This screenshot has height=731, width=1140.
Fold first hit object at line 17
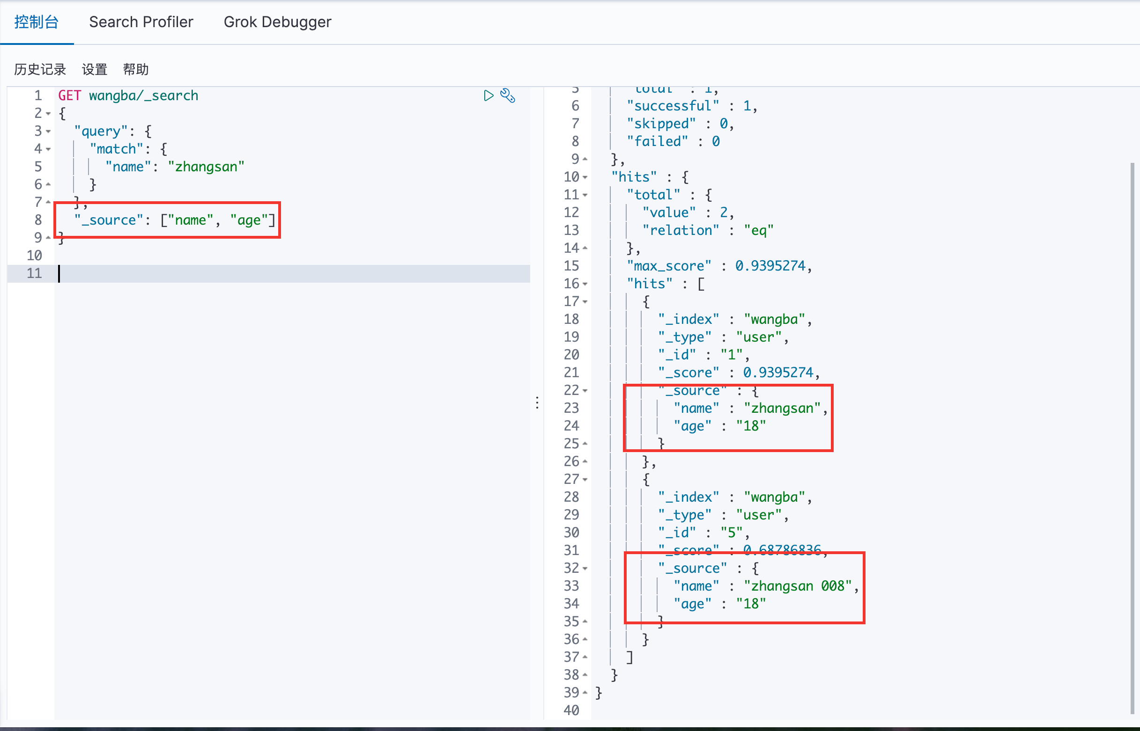point(585,302)
